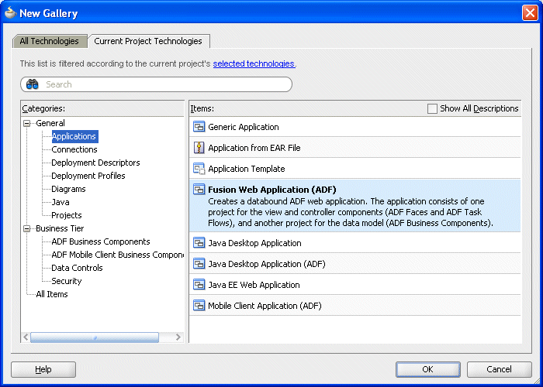Switch to the All Technologies tab
This screenshot has height=387, width=543.
tap(50, 41)
